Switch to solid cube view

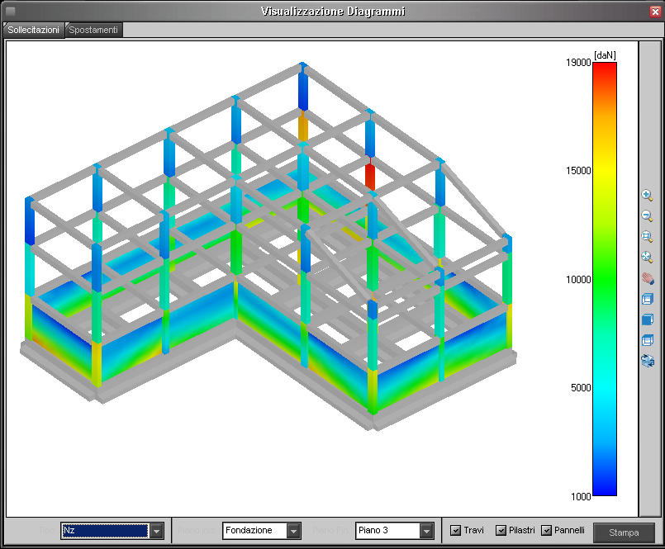tap(648, 319)
